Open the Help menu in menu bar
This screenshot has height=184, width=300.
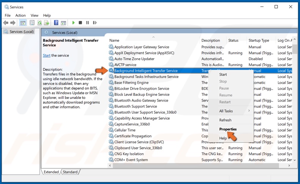47,16
